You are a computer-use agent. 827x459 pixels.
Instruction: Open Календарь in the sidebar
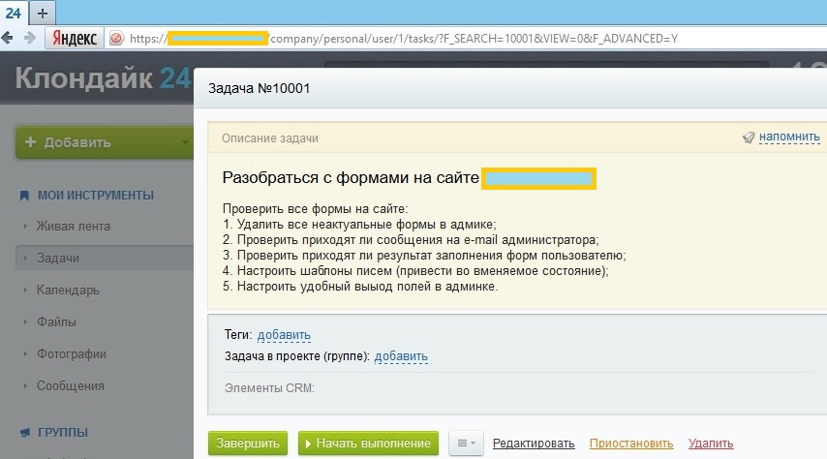68,291
